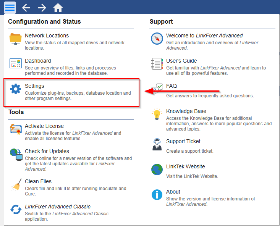Click the Network Locations folder icon

point(16,39)
